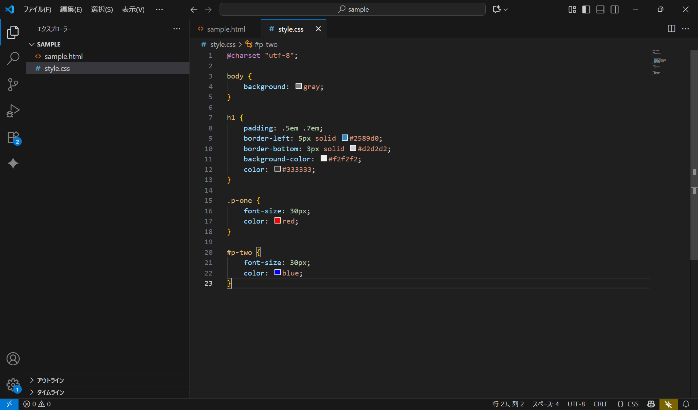Open the Source Control icon

click(x=13, y=84)
